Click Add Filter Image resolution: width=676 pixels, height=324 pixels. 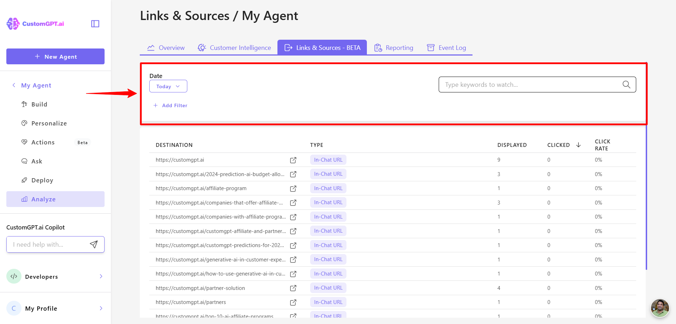[x=170, y=105]
